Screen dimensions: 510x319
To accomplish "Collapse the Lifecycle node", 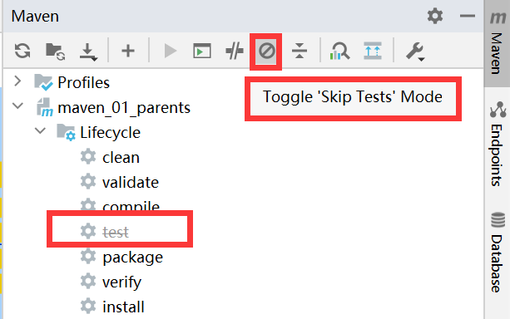I will pyautogui.click(x=40, y=130).
